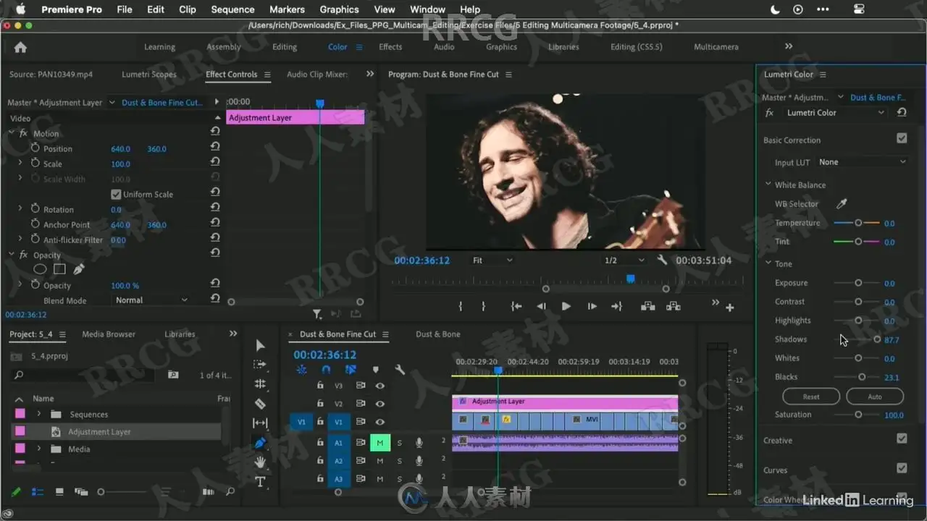
Task: Disable the Creative section checkbox
Action: pyautogui.click(x=902, y=439)
